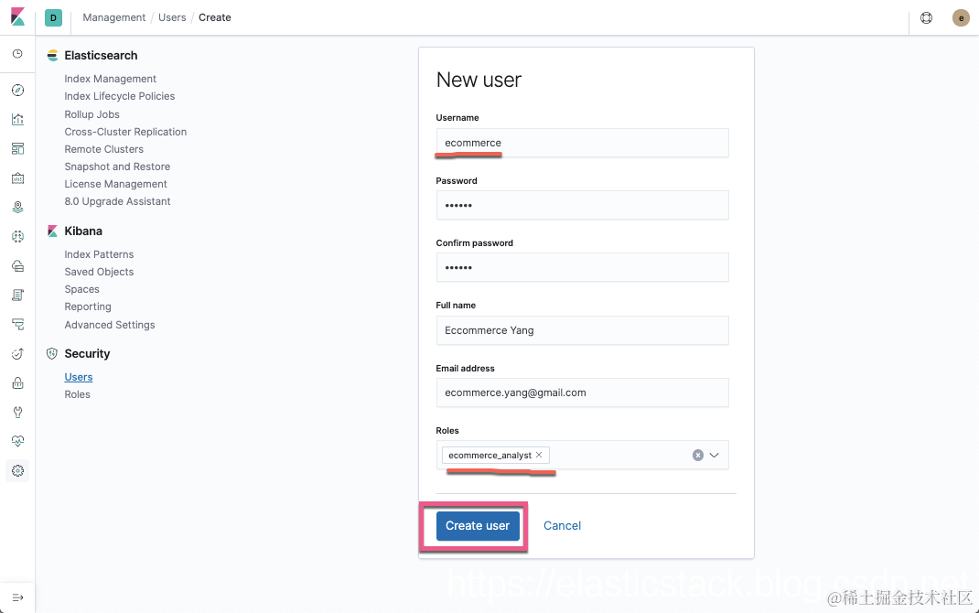
Task: Open Logs icon in sidebar
Action: click(17, 295)
